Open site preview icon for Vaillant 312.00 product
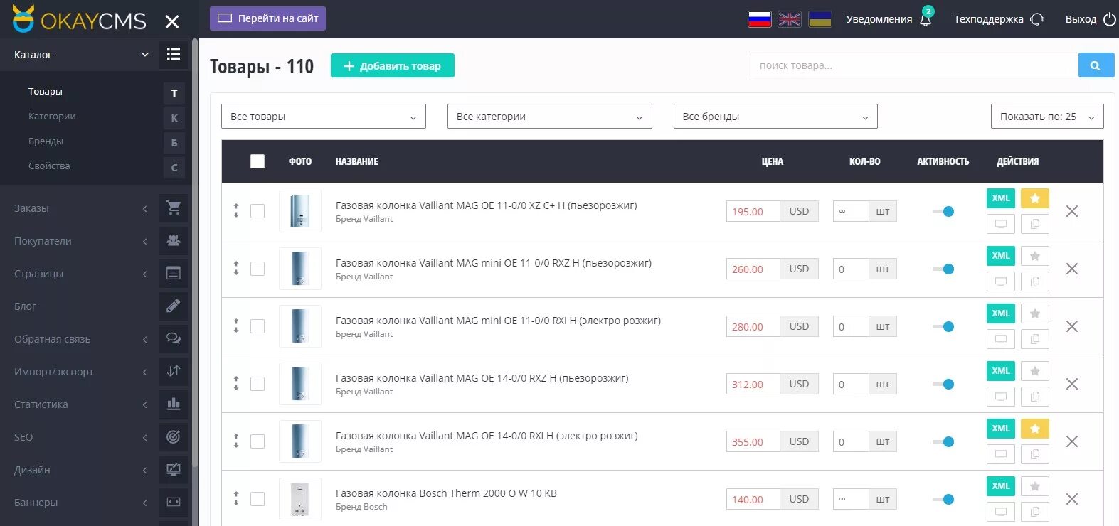Image resolution: width=1119 pixels, height=526 pixels. click(1001, 397)
